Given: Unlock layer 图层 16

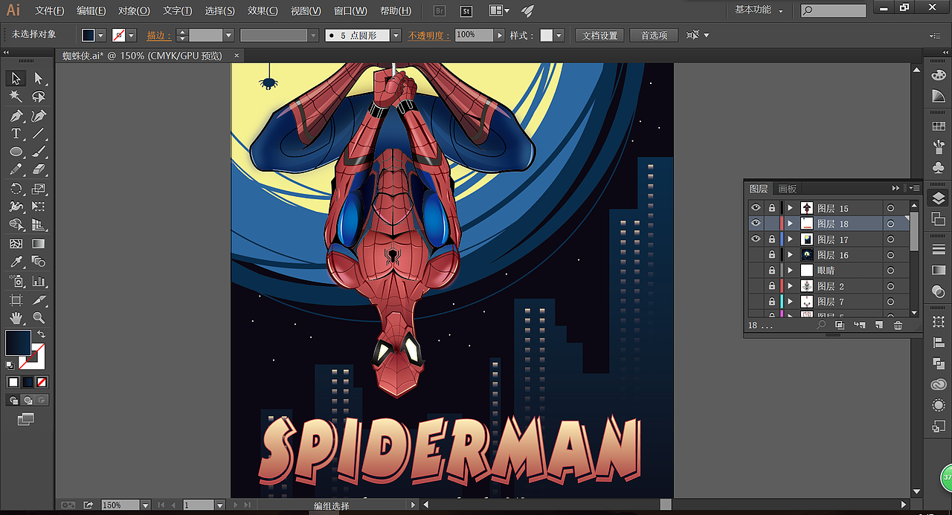Looking at the screenshot, I should click(x=771, y=254).
